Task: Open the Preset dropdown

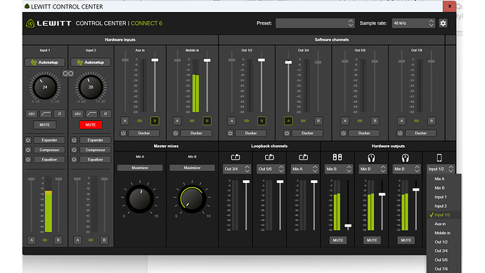Action: tap(315, 23)
